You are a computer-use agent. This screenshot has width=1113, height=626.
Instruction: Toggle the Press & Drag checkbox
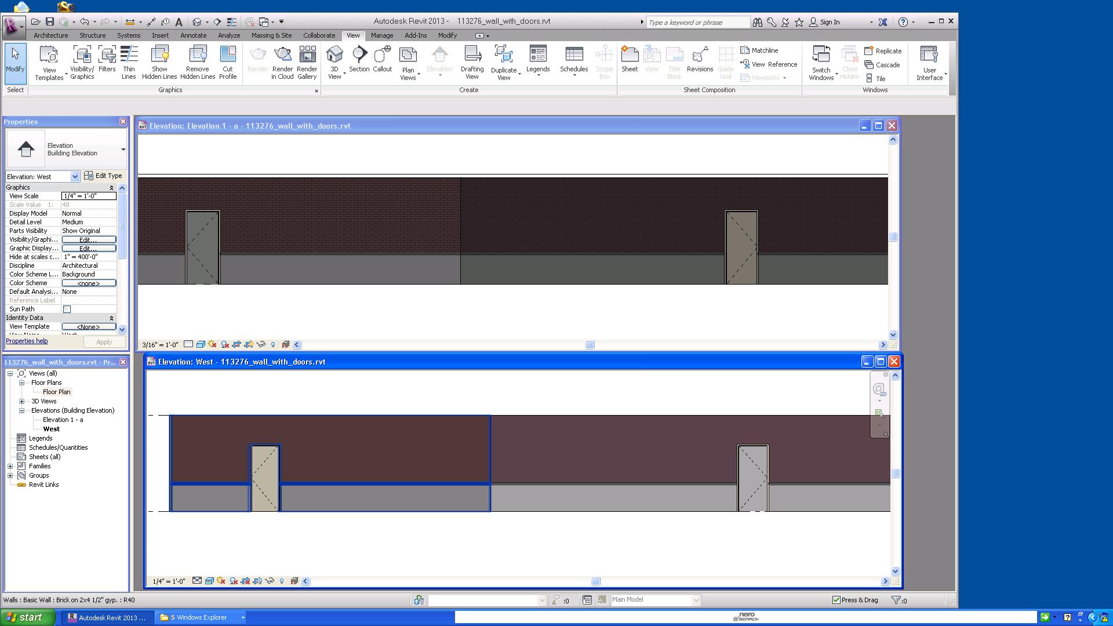click(x=836, y=600)
